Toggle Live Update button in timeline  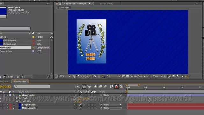(x=84, y=87)
